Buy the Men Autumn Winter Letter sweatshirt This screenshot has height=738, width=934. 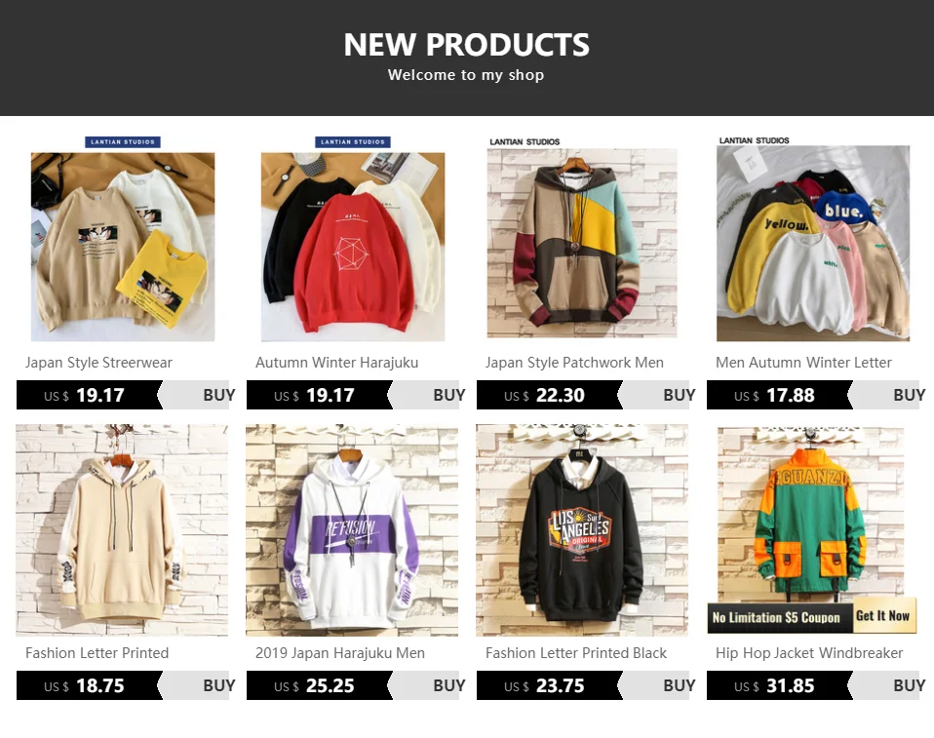(885, 395)
